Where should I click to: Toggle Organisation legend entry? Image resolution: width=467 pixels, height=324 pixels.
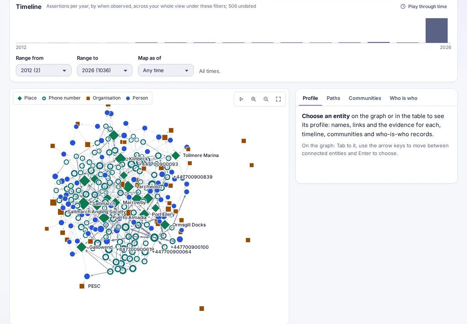103,98
